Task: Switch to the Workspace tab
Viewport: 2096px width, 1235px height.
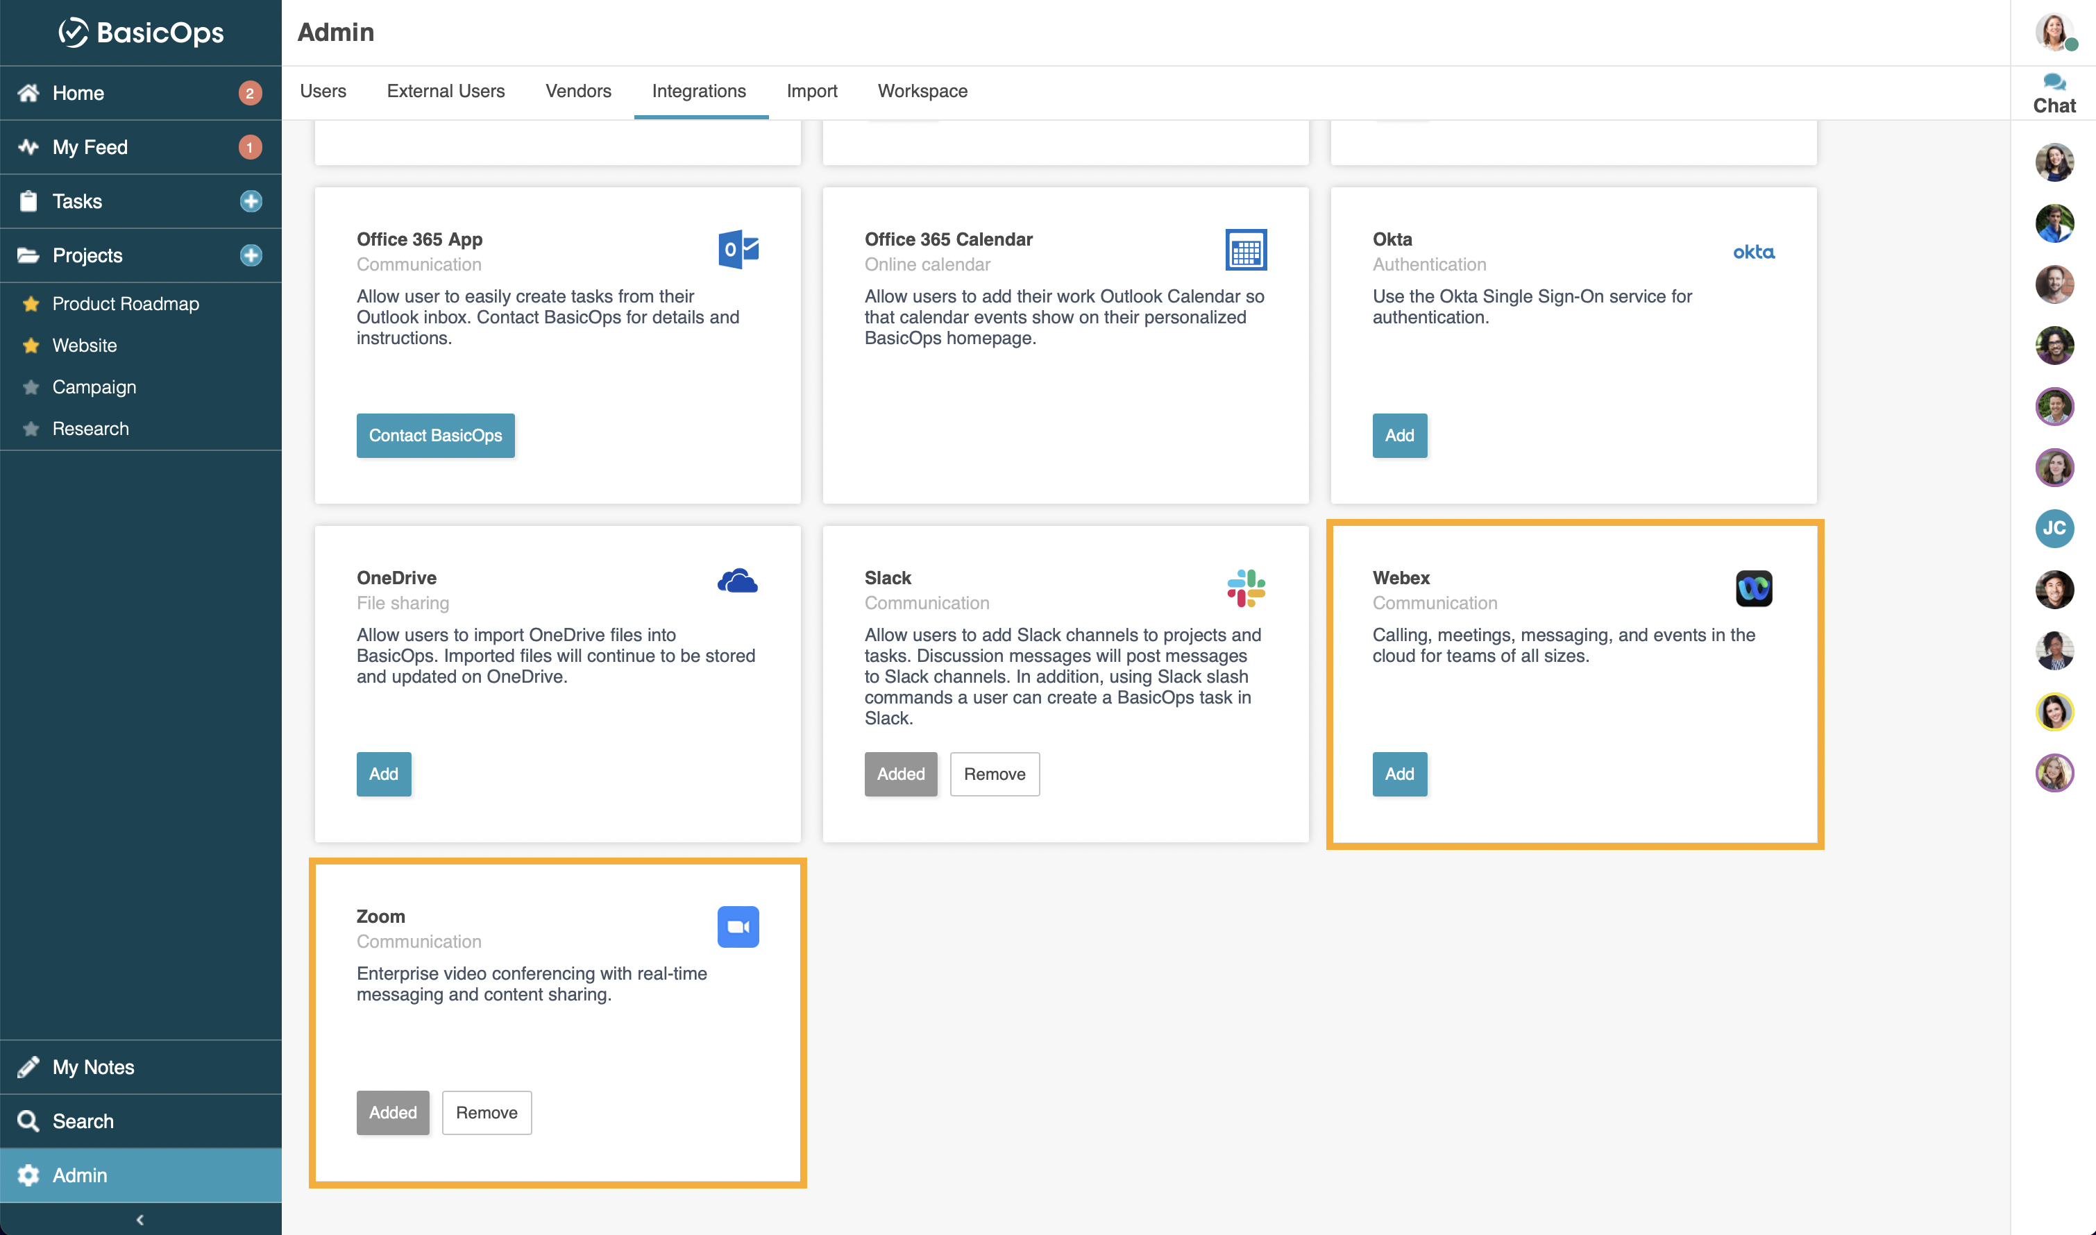Action: pyautogui.click(x=922, y=92)
